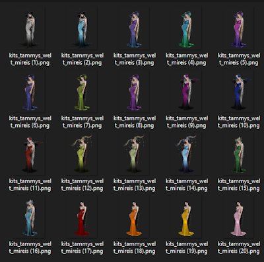
Task: Choose the lime horned figure thumbnail (12)
Action: click(x=82, y=154)
